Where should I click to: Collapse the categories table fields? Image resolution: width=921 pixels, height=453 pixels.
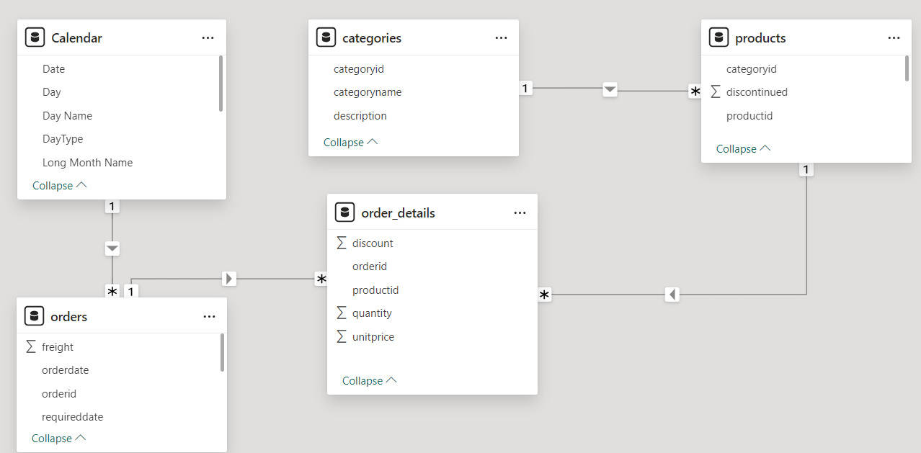[x=351, y=142]
